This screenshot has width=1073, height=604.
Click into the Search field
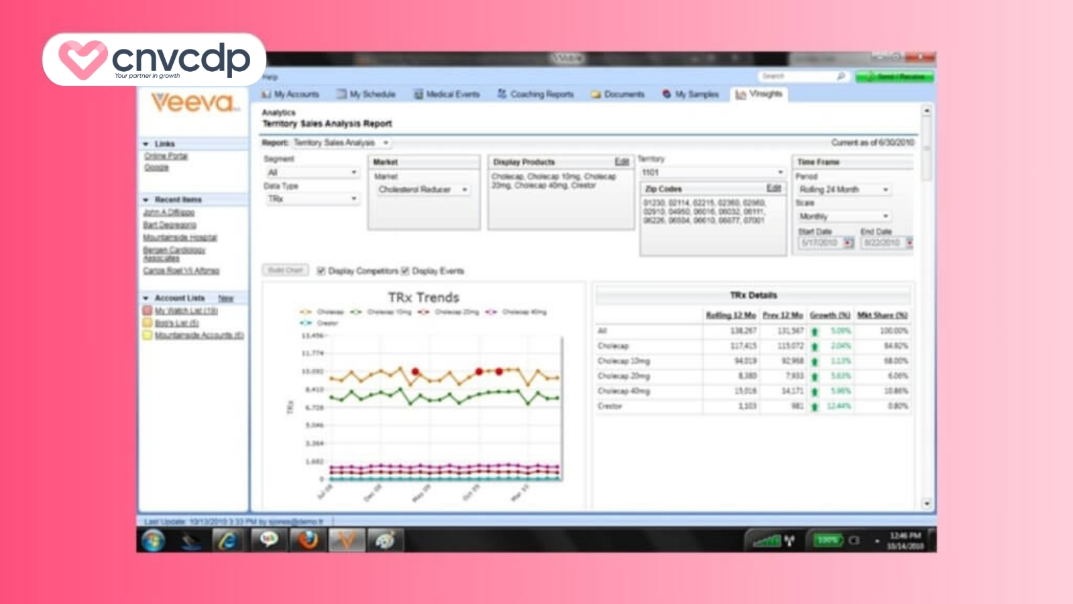click(797, 77)
